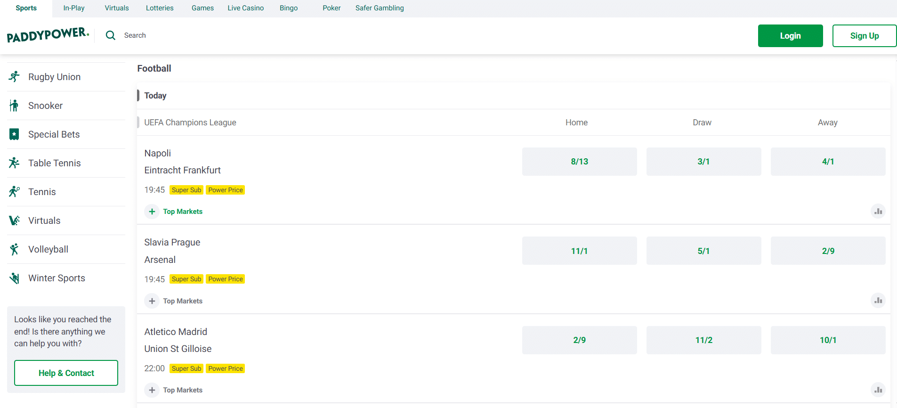Select the 11/2 draw for Atletico match

coord(704,340)
